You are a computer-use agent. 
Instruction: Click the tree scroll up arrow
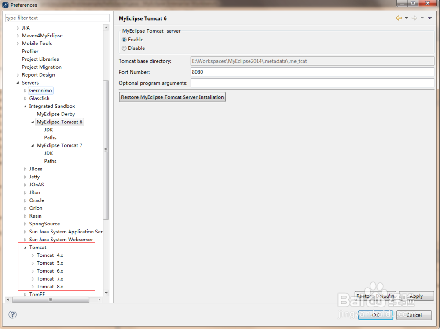click(106, 28)
